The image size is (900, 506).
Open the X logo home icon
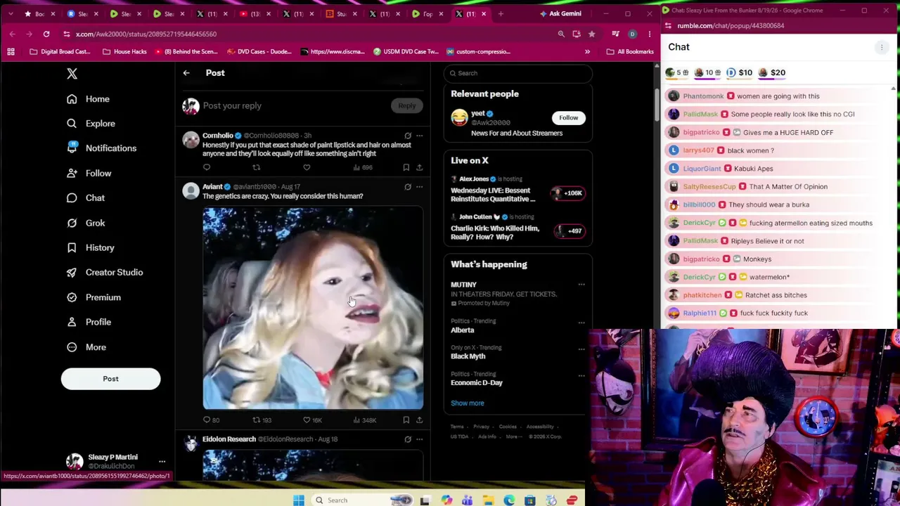tap(72, 74)
